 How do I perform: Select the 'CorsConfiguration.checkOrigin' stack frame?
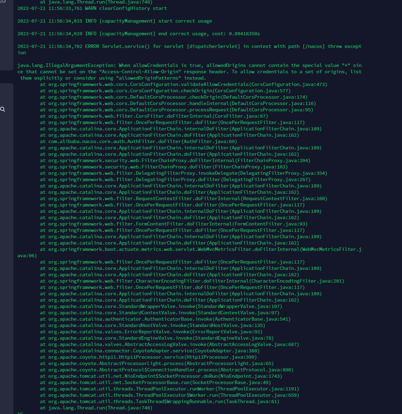(x=165, y=91)
